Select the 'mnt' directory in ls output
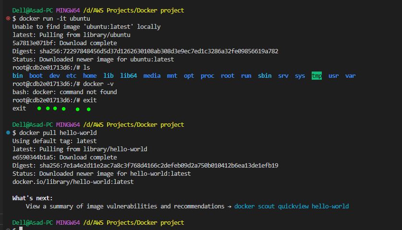 [x=172, y=76]
